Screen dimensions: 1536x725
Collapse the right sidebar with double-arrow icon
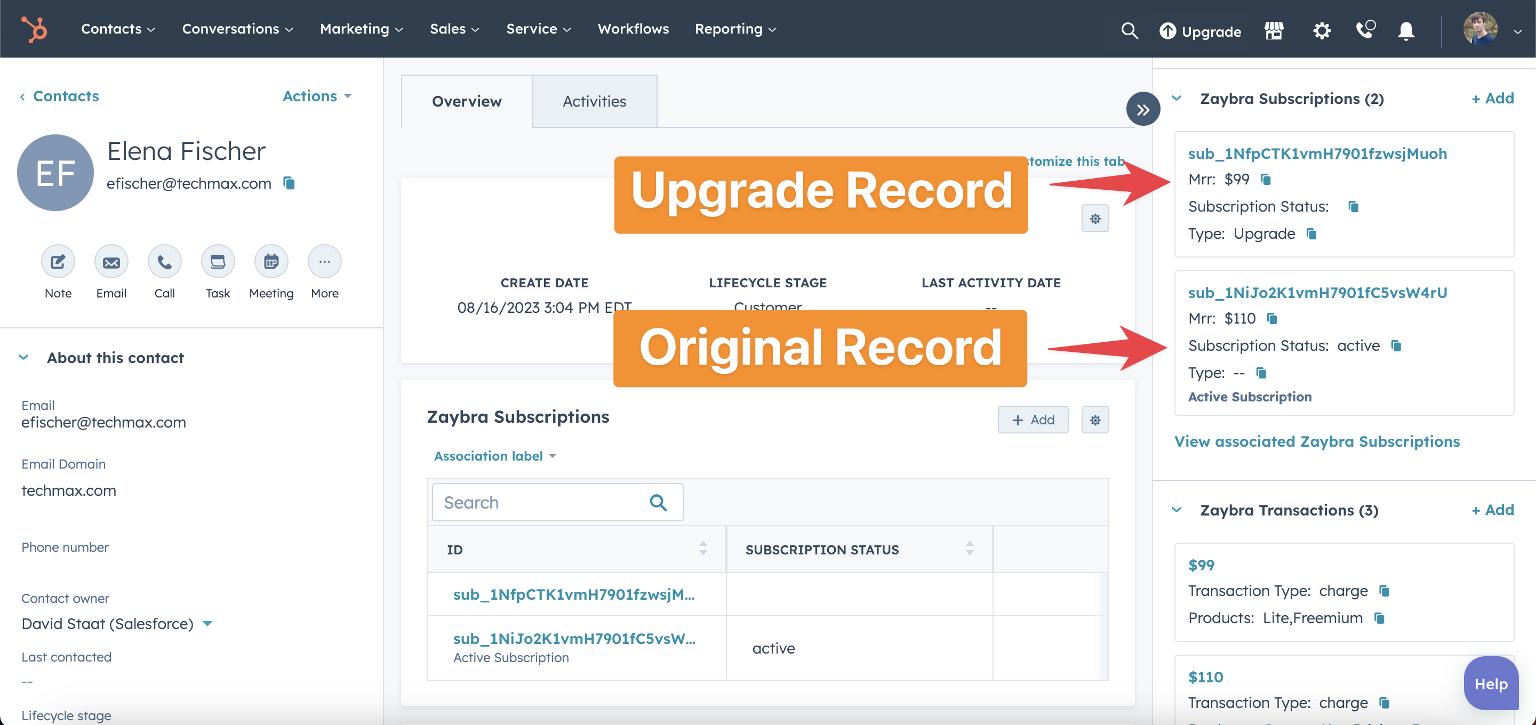click(x=1143, y=109)
